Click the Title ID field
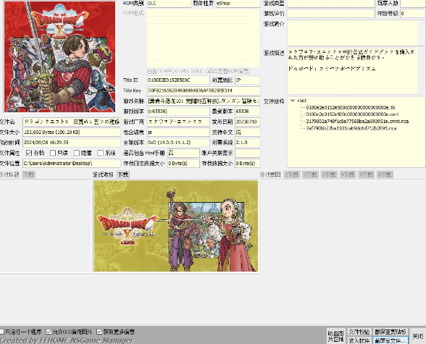This screenshot has height=344, width=426. pyautogui.click(x=178, y=80)
